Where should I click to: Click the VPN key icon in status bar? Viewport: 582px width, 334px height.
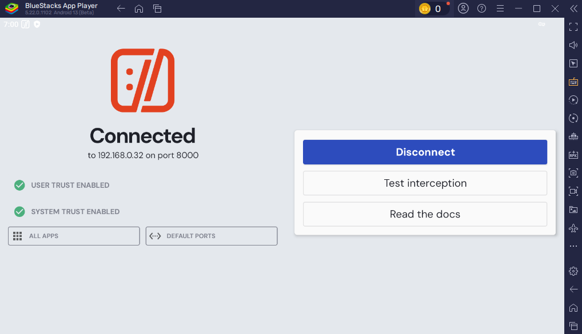(x=542, y=25)
